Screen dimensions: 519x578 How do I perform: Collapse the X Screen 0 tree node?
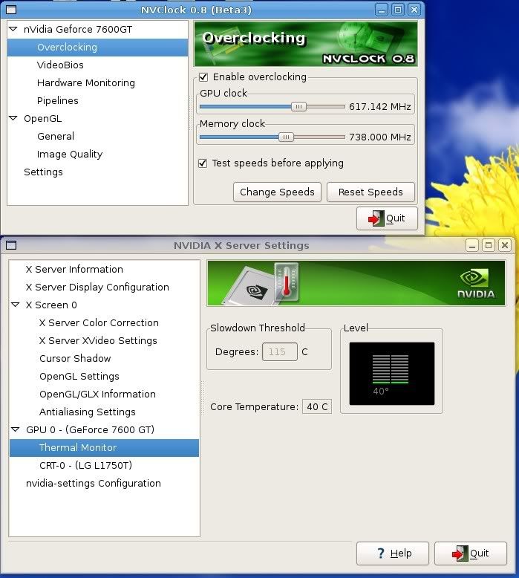pyautogui.click(x=16, y=305)
